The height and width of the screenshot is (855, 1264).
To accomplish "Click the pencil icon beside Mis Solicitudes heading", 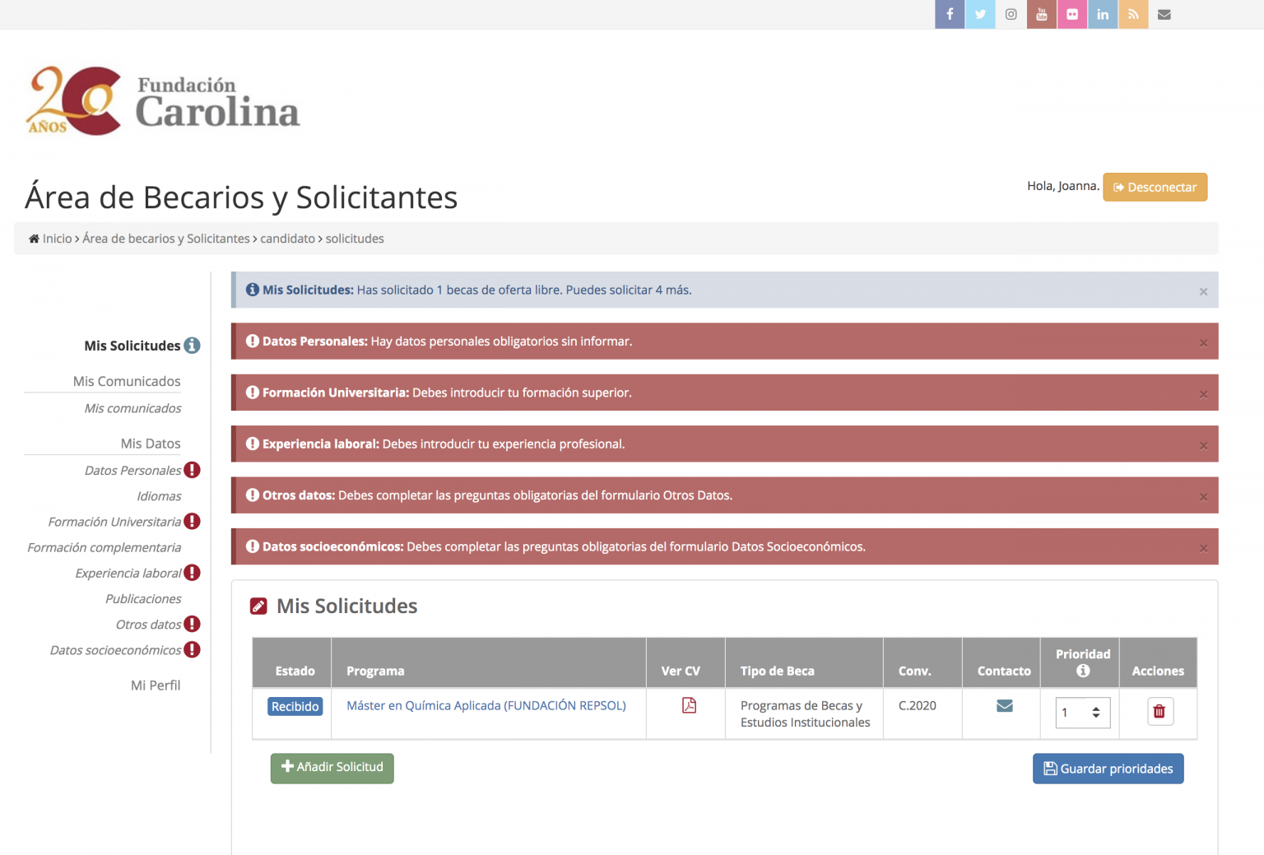I will [258, 606].
